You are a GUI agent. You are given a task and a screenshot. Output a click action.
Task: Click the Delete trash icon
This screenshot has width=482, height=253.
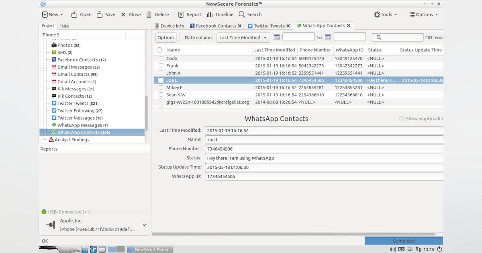(x=149, y=14)
